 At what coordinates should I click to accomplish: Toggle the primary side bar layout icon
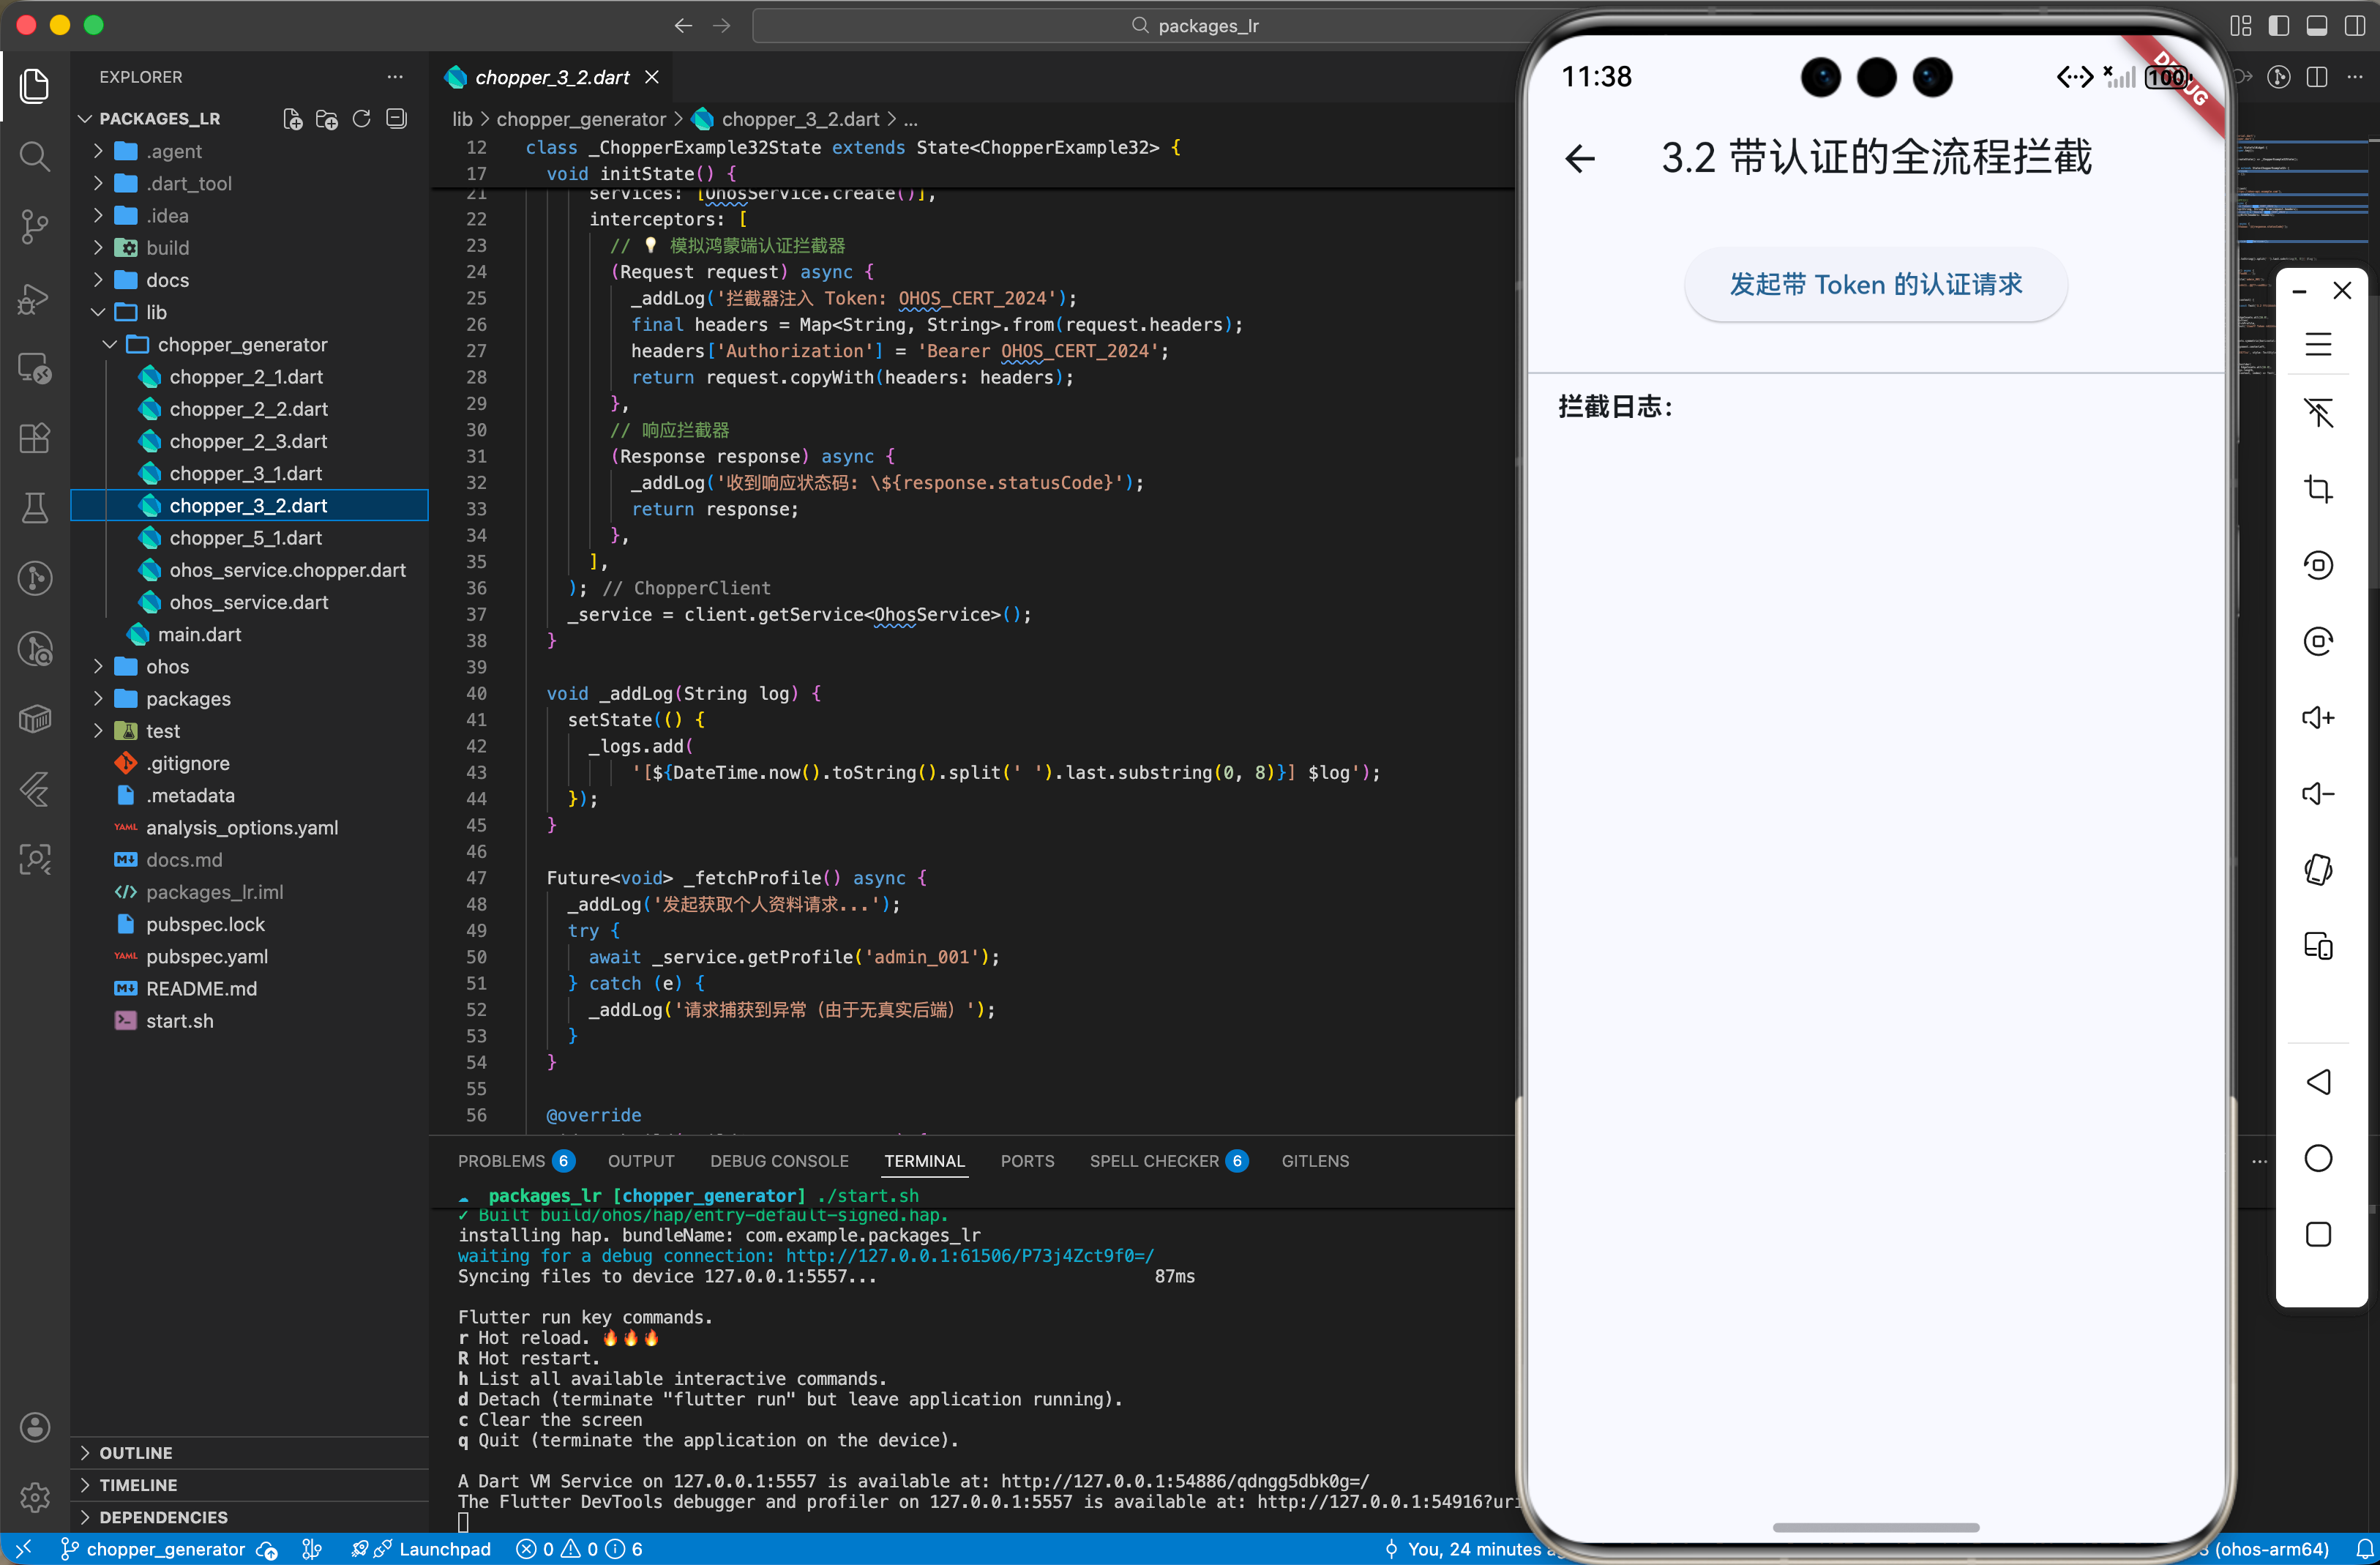2279,25
